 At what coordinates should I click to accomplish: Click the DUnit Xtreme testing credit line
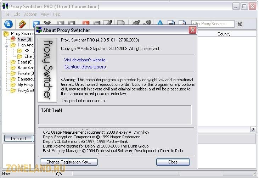click(96, 146)
